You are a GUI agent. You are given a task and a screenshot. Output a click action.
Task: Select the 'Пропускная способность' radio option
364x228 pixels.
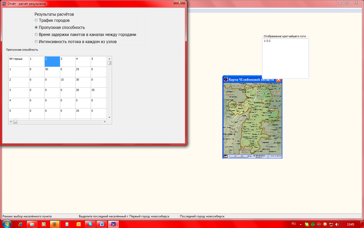36,28
